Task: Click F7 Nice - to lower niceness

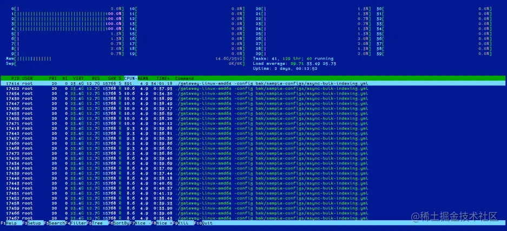Action: [x=140, y=223]
